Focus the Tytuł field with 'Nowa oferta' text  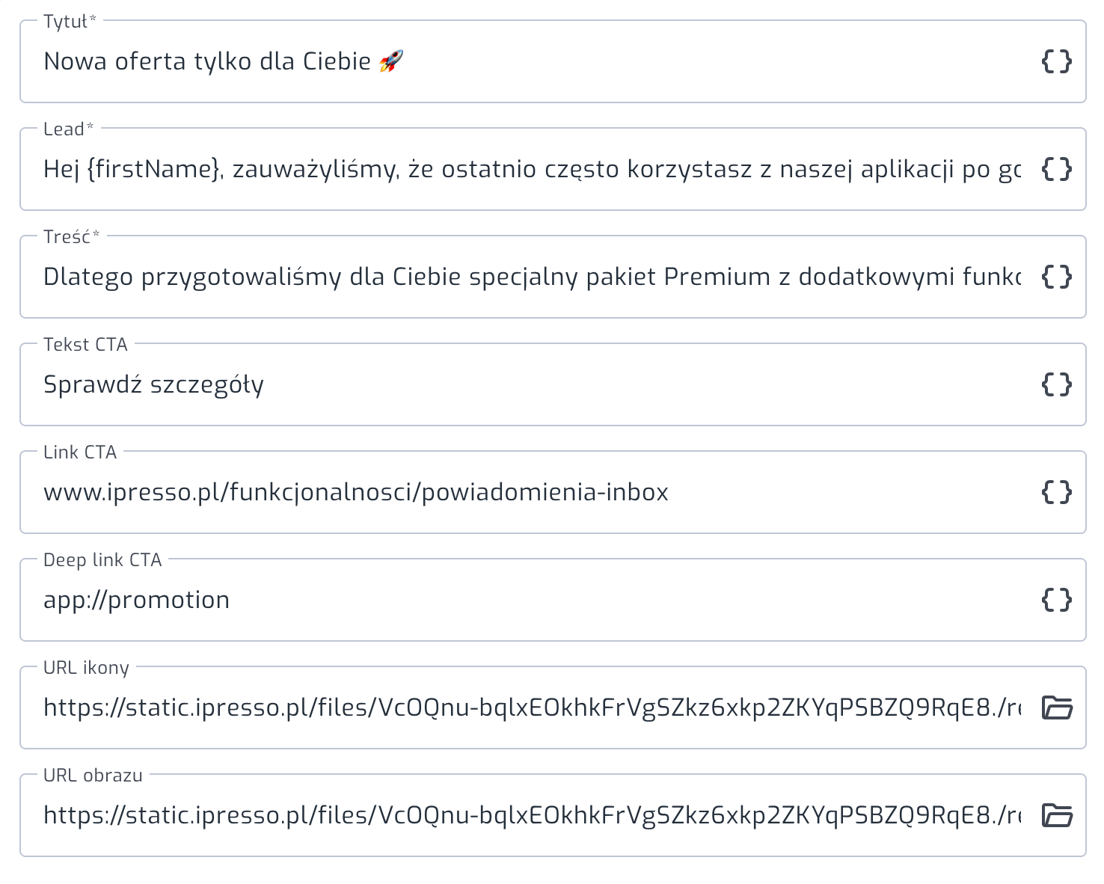(x=531, y=61)
